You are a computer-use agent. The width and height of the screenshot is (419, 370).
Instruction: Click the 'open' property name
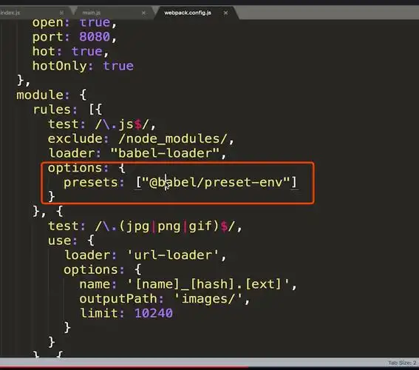point(48,23)
